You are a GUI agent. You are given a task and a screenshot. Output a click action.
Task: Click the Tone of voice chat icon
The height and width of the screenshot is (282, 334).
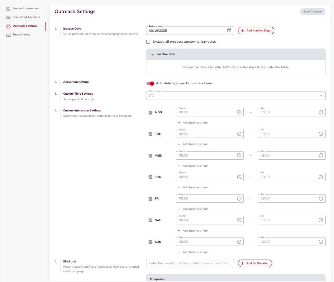coord(8,35)
